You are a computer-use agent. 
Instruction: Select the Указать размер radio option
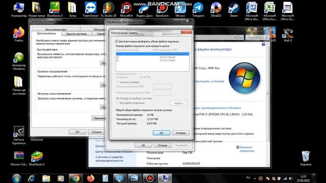[118, 82]
